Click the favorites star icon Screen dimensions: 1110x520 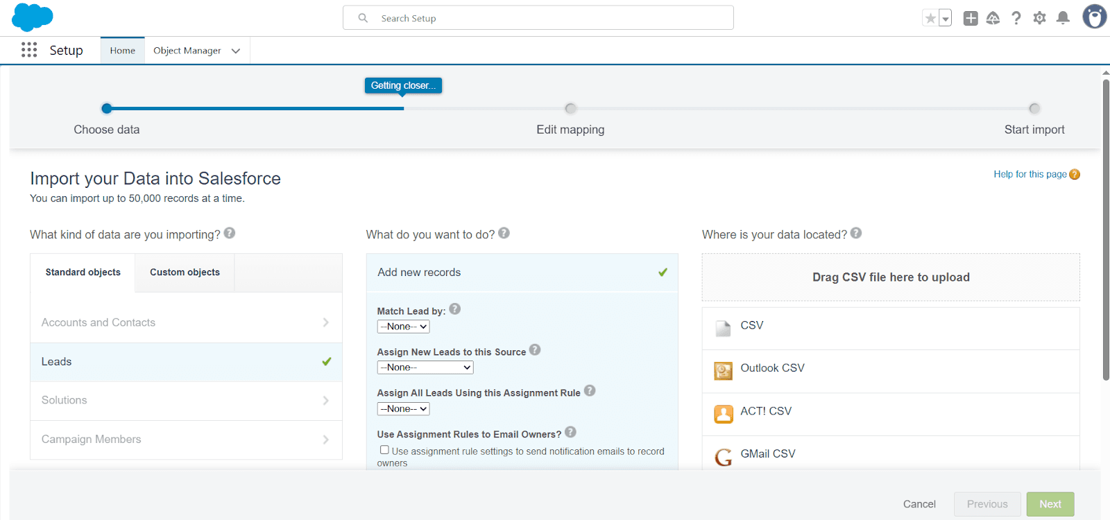coord(930,19)
